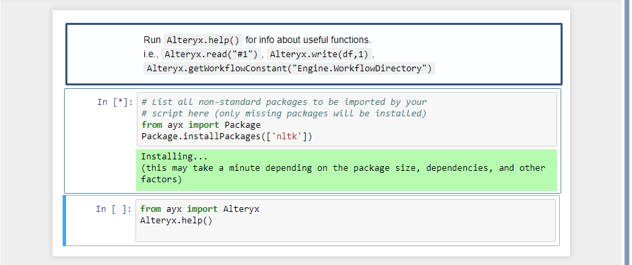This screenshot has height=265, width=632.
Task: Click the Alteryx.read("#1") code snippet
Action: (212, 54)
